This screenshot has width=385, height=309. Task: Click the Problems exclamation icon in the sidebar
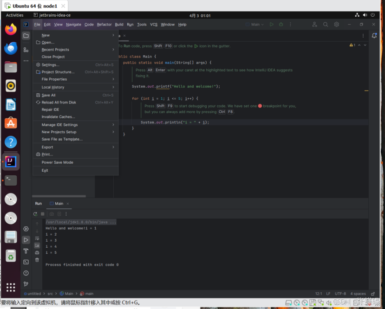tap(26, 273)
